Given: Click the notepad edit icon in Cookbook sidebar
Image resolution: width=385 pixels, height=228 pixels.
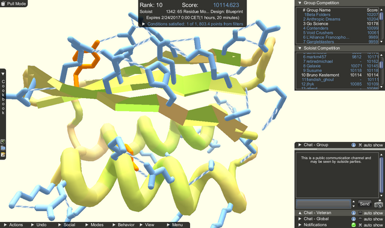Looking at the screenshot, I should tap(3, 155).
